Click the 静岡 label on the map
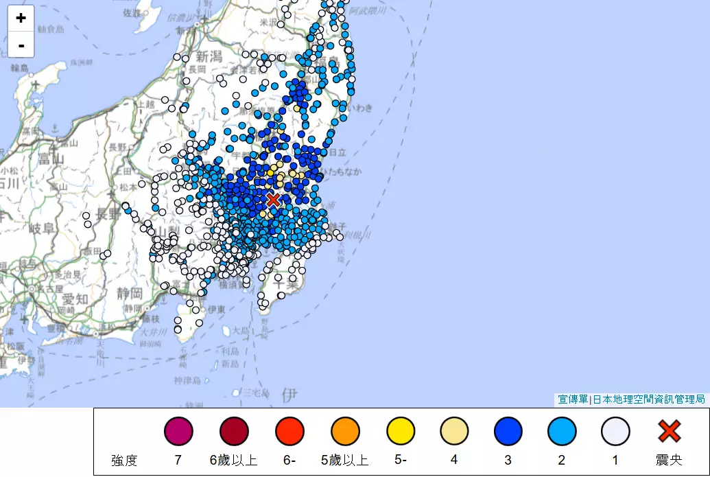This screenshot has width=710, height=477. pyautogui.click(x=128, y=294)
